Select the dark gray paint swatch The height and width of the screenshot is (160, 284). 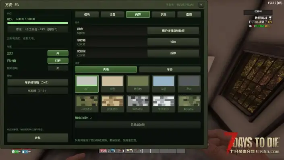tap(189, 84)
